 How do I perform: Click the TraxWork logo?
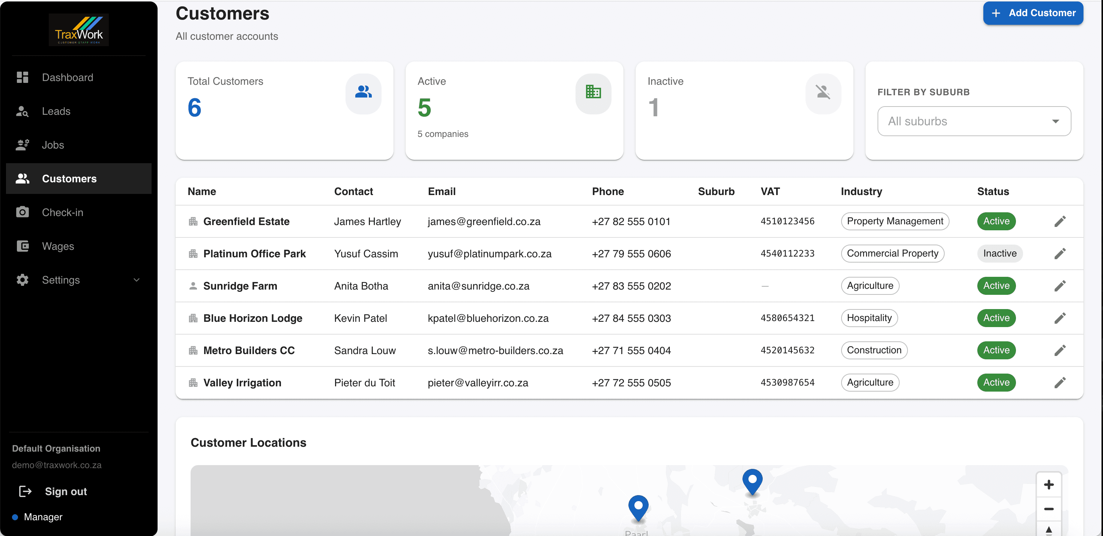pos(79,30)
